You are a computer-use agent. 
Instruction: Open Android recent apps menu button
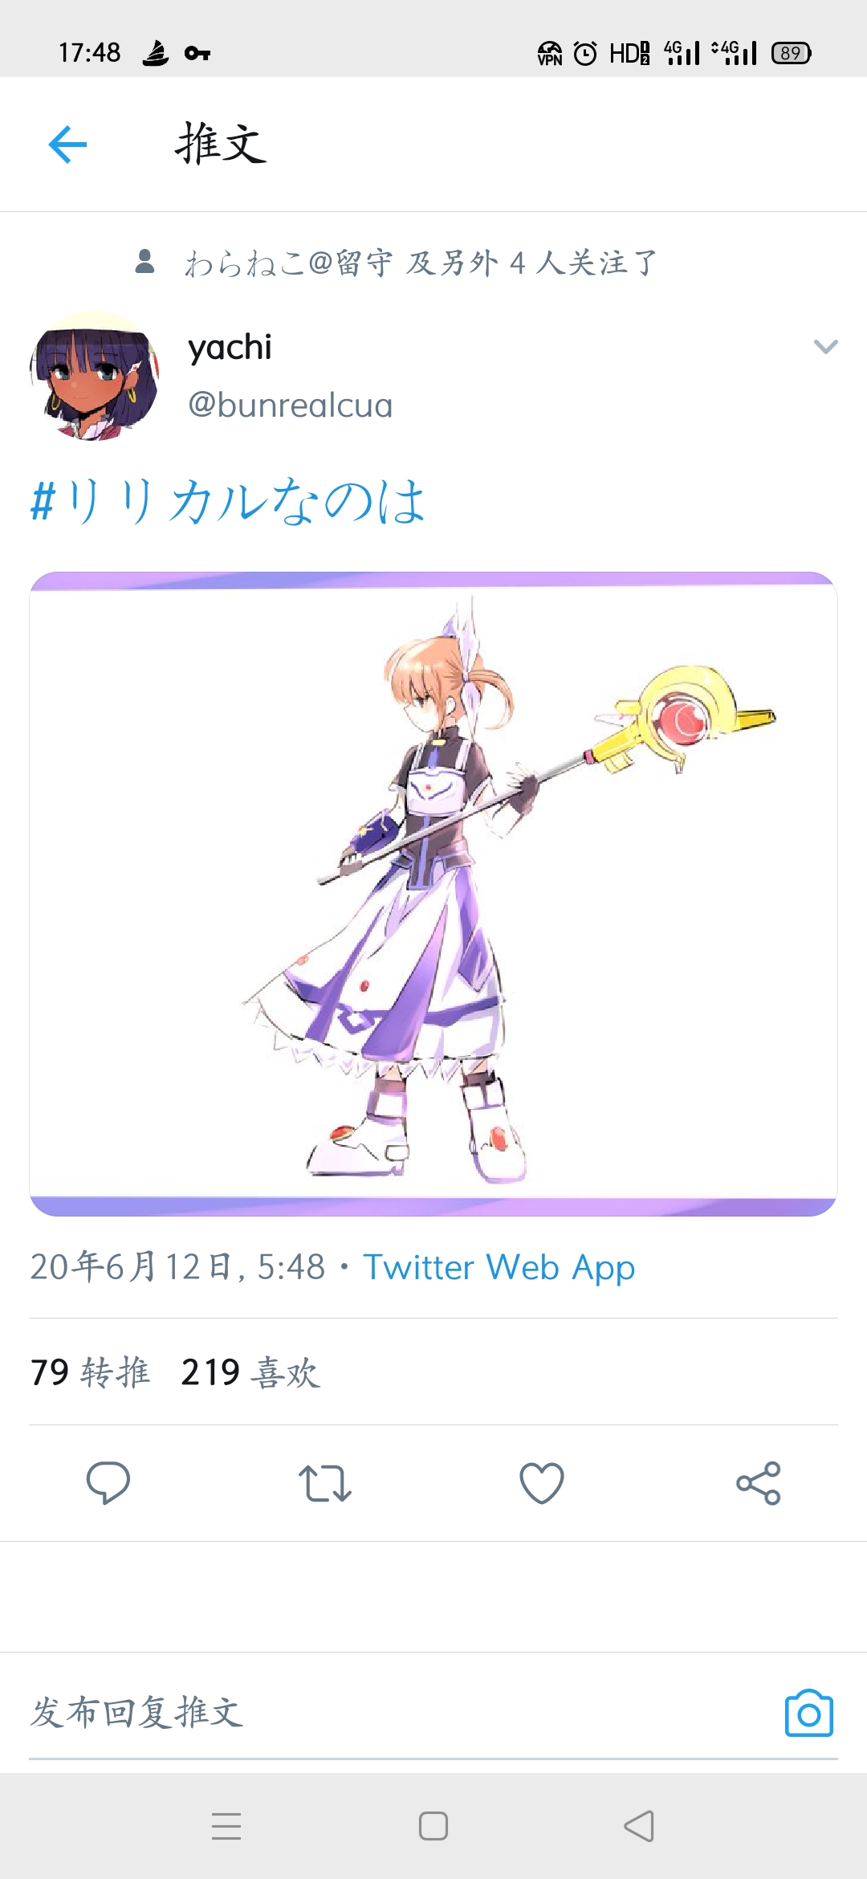coord(226,1826)
